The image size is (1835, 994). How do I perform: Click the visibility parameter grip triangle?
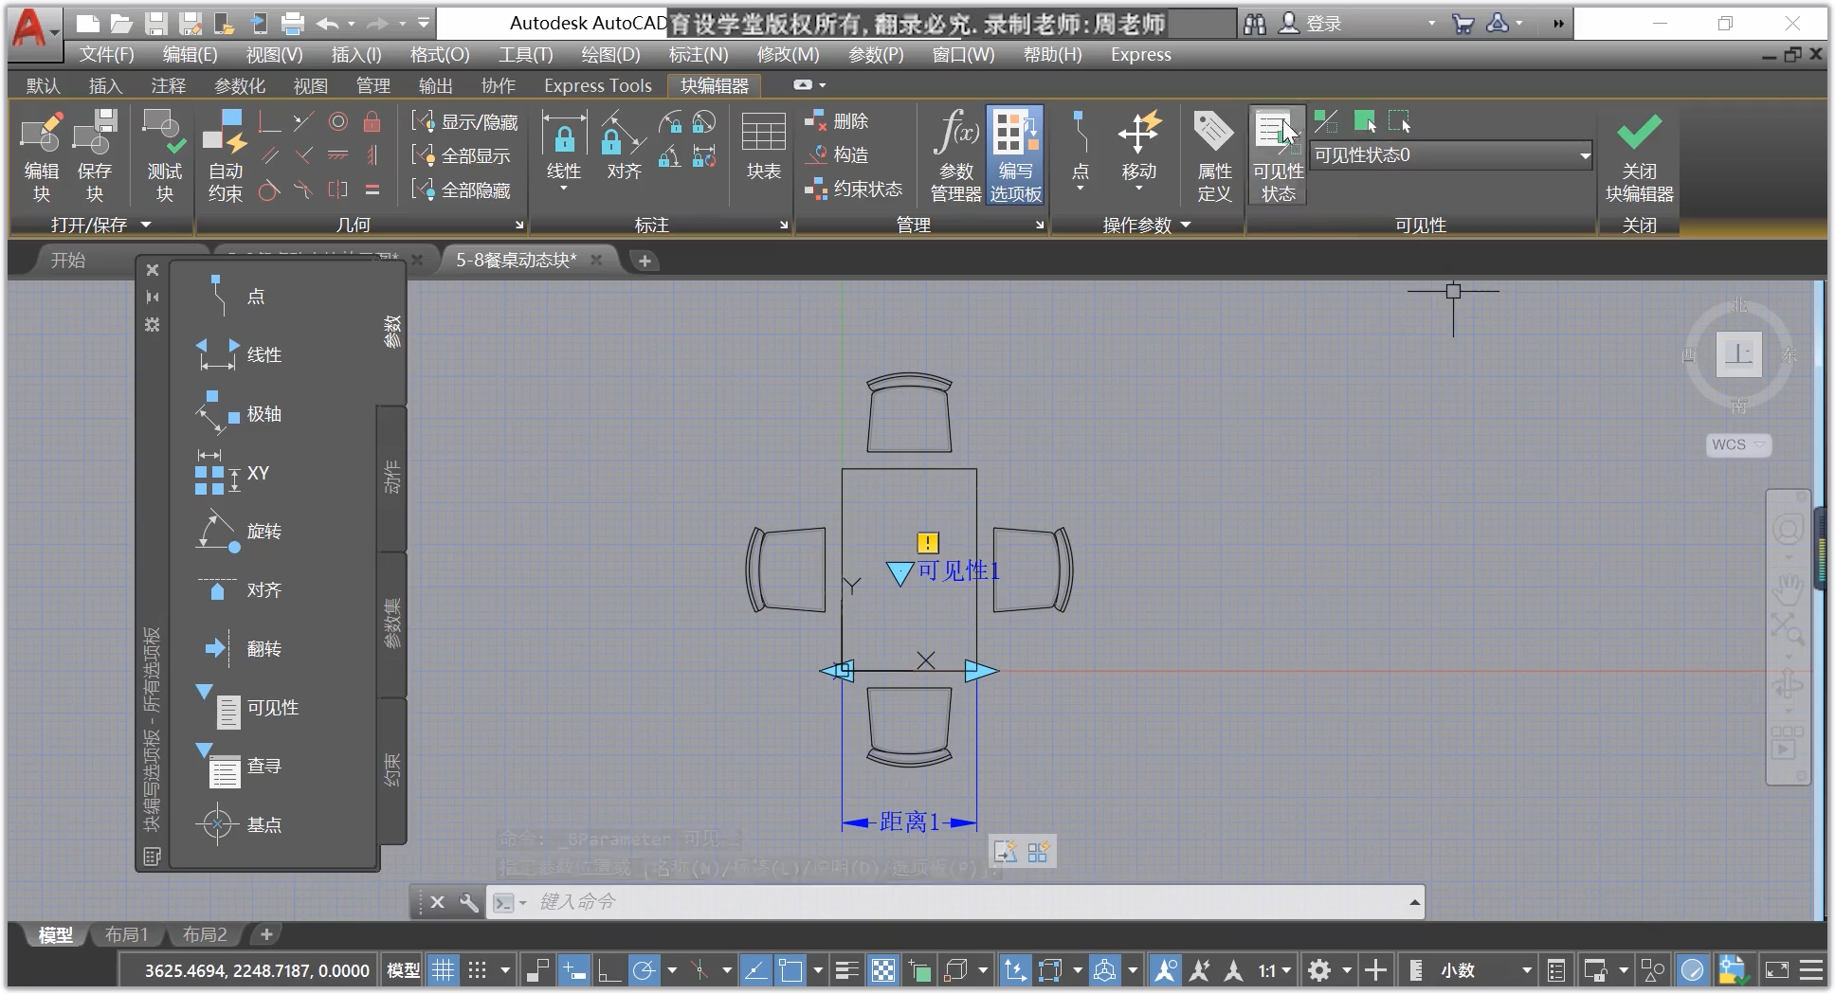(x=899, y=573)
